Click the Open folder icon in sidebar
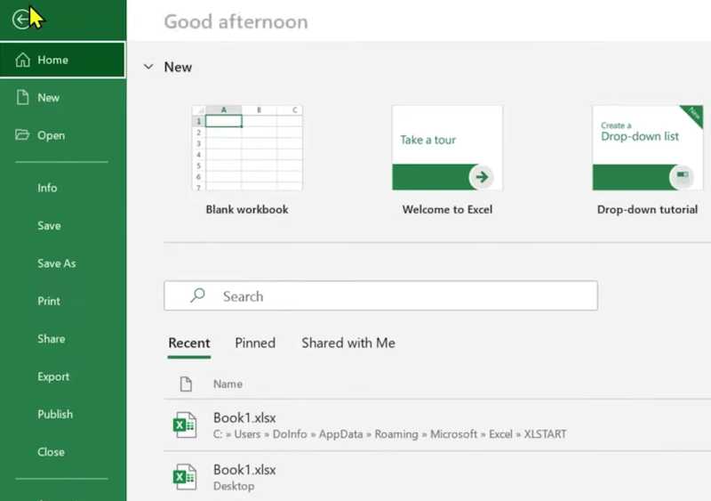 (x=22, y=135)
